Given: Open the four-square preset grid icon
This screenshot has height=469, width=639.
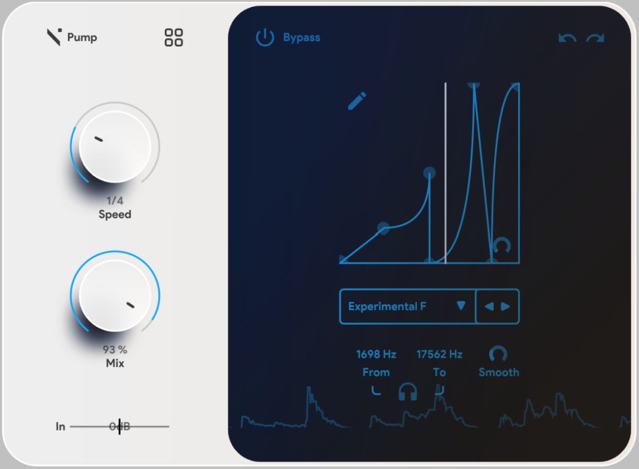Looking at the screenshot, I should pos(174,38).
